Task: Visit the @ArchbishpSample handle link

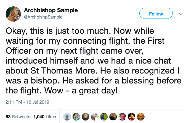Action: pos(43,17)
